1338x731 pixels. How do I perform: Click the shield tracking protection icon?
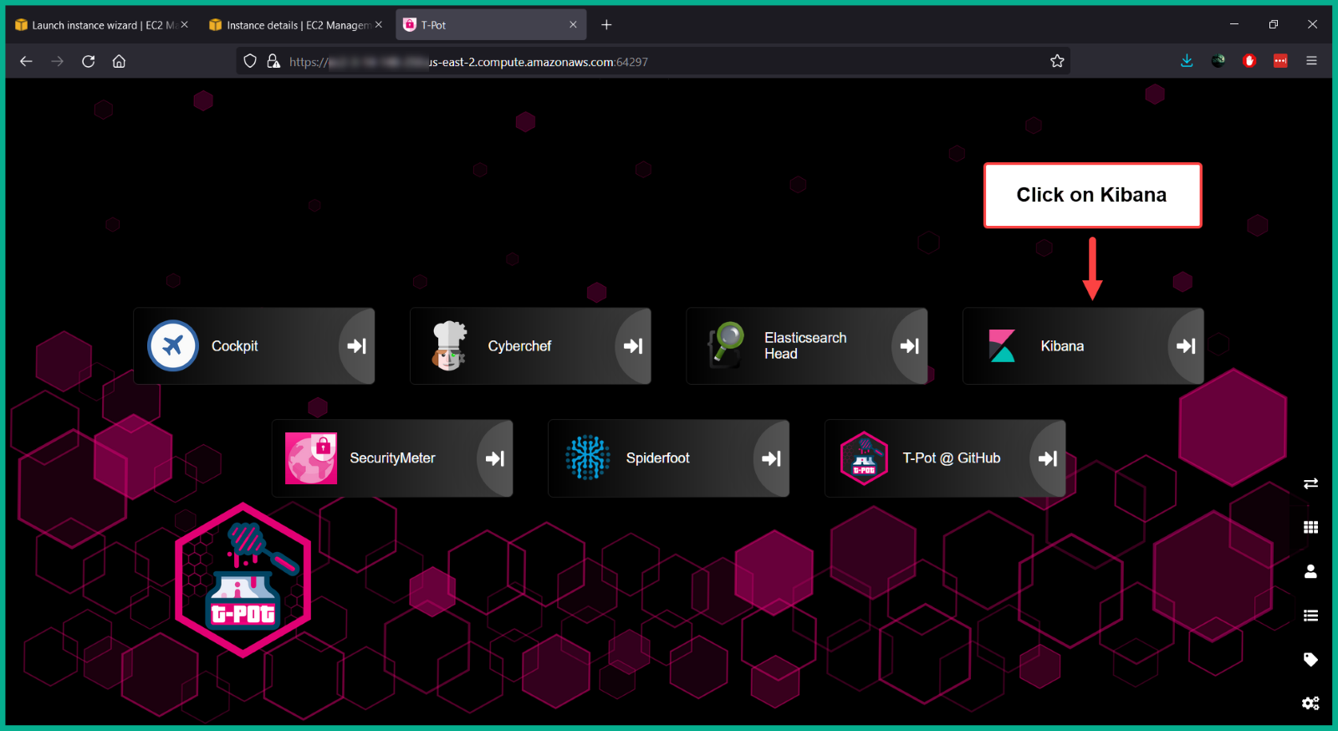[250, 61]
